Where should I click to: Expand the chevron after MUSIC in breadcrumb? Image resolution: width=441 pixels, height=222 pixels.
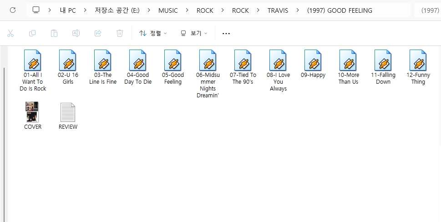(187, 10)
